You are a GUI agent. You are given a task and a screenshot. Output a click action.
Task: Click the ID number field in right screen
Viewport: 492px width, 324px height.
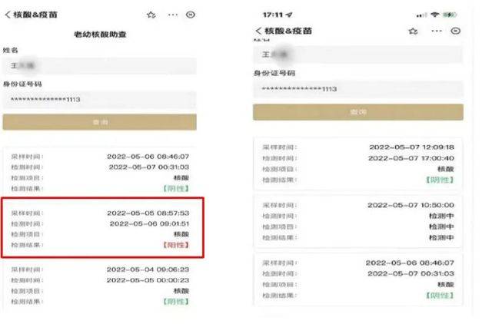click(x=358, y=89)
